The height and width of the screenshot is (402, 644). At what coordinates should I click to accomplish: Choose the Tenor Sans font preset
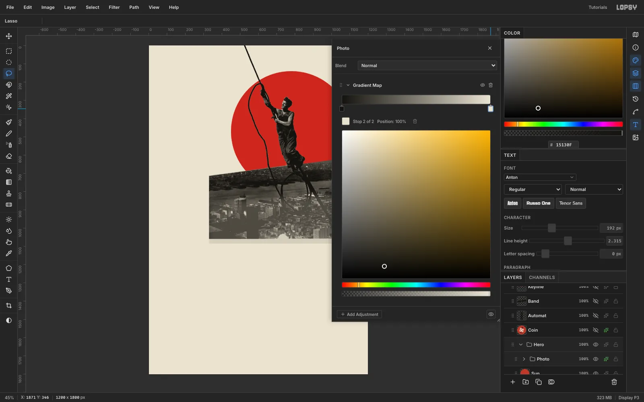pyautogui.click(x=571, y=203)
